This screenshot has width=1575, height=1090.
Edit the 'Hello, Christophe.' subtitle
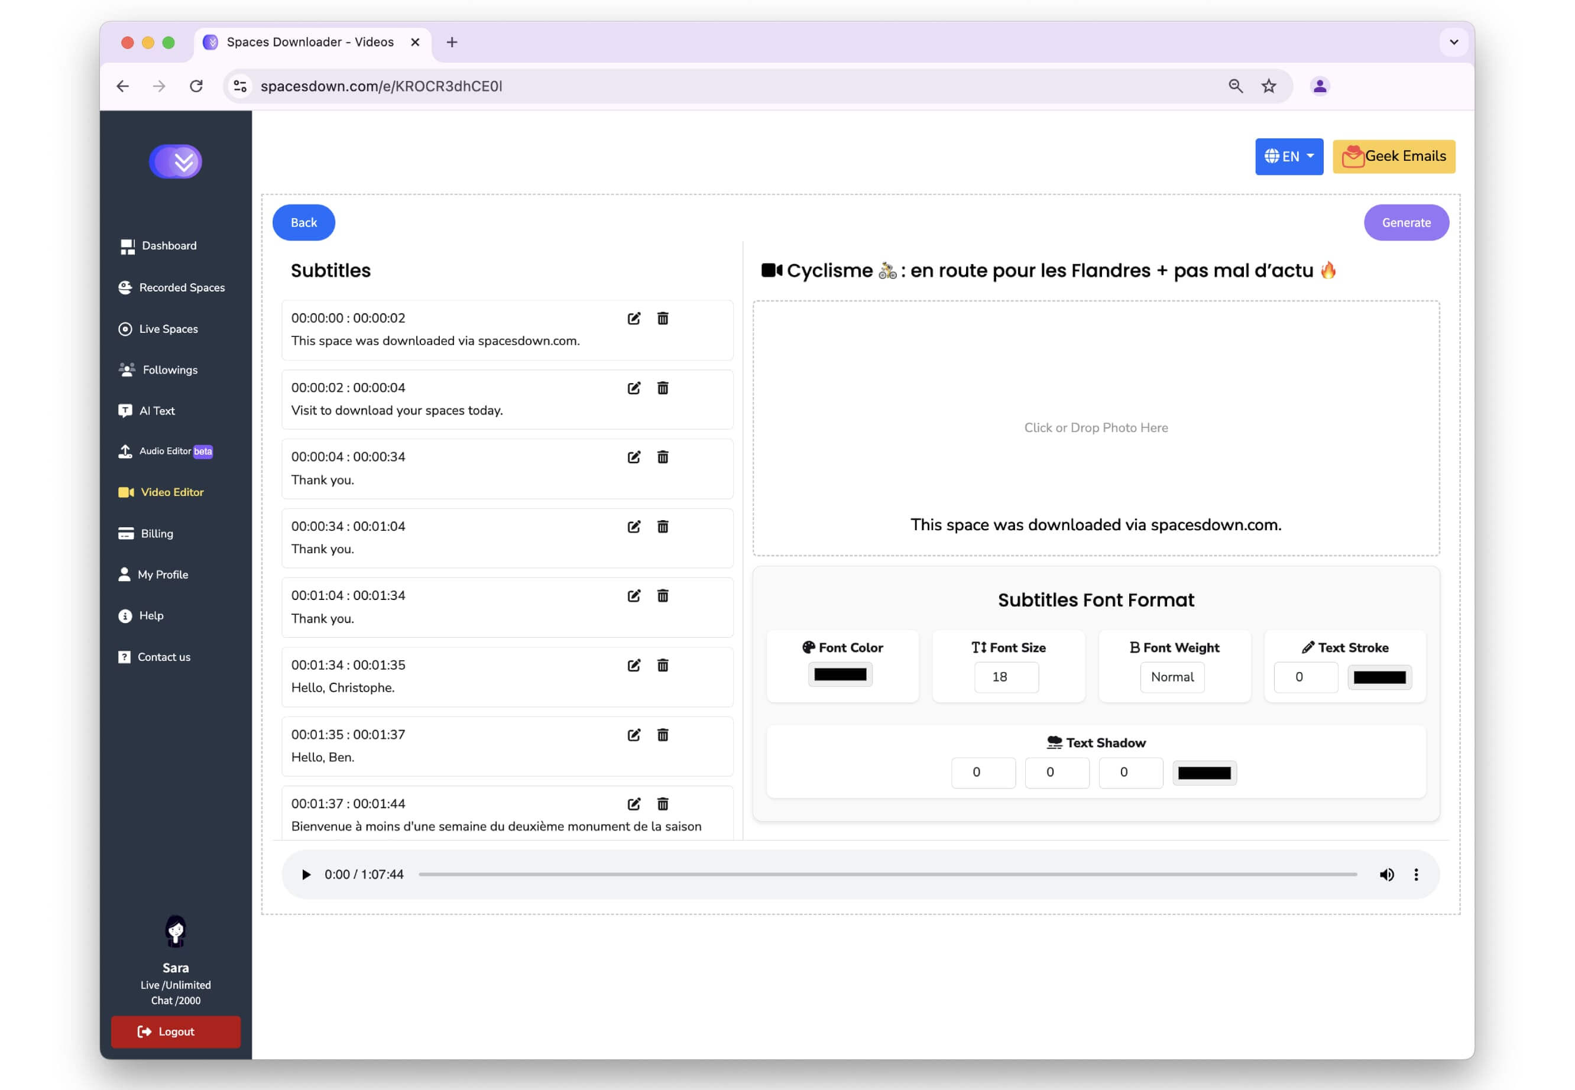pos(634,664)
